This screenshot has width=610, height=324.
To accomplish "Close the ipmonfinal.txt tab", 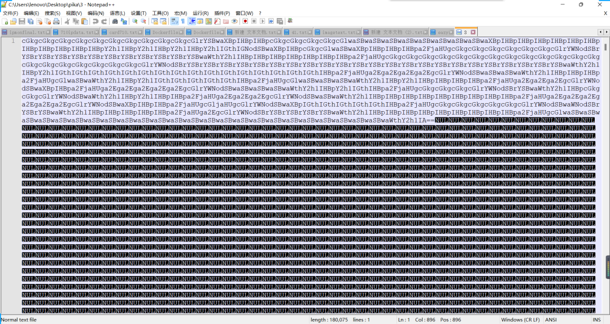I will [x=48, y=32].
